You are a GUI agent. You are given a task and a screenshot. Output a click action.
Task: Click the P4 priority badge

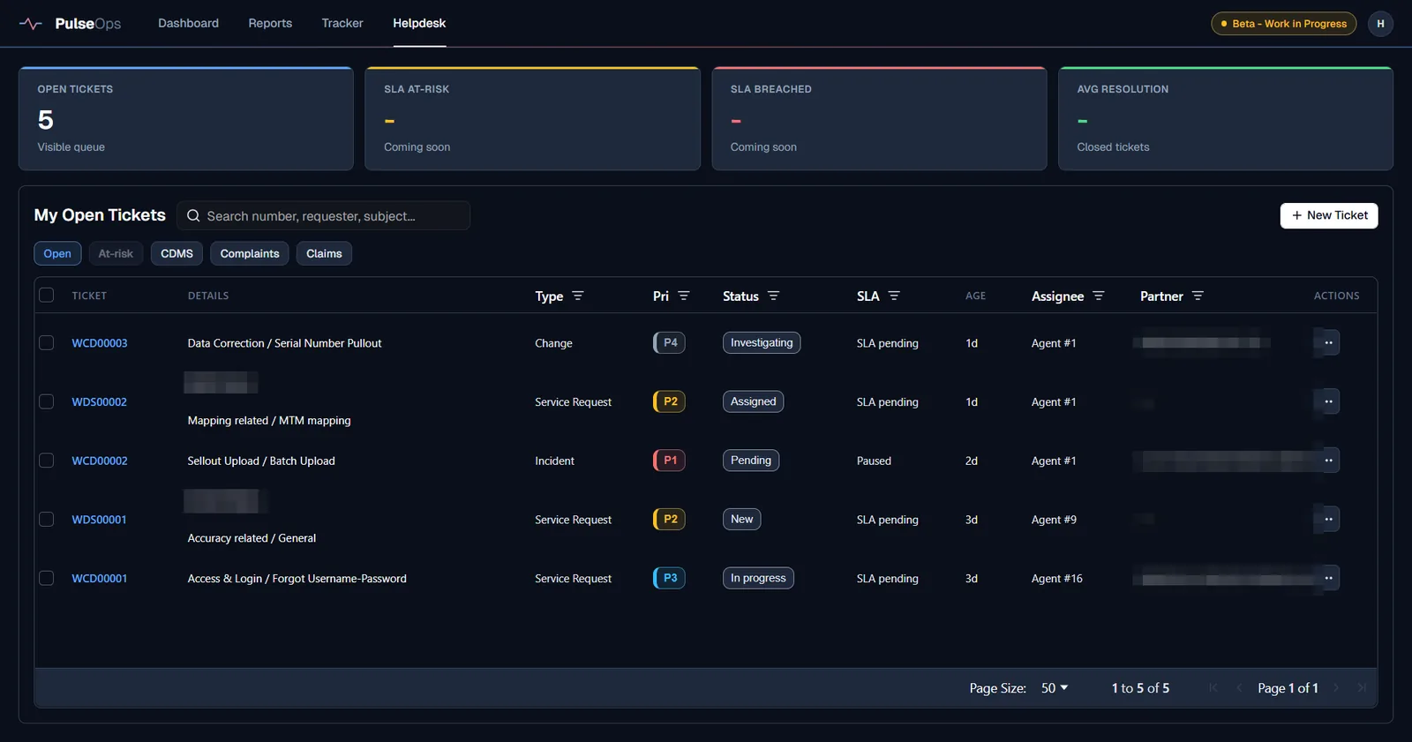tap(669, 342)
